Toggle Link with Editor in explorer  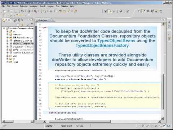[x=22, y=25]
